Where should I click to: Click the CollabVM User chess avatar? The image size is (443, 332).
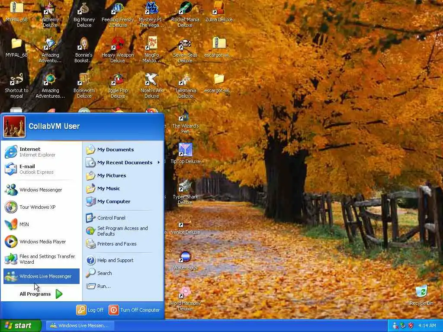point(14,127)
